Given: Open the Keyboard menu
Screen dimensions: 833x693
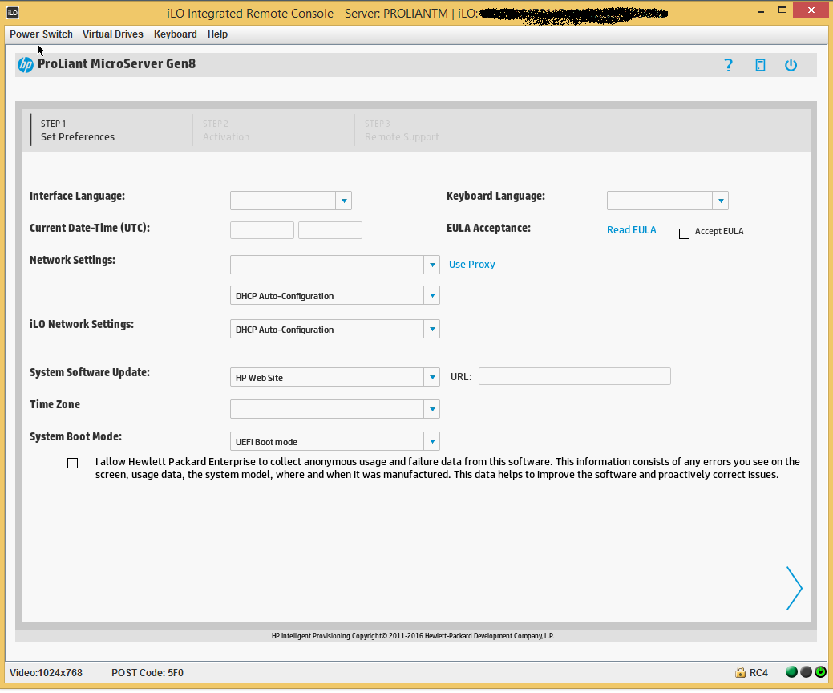Looking at the screenshot, I should coord(176,34).
